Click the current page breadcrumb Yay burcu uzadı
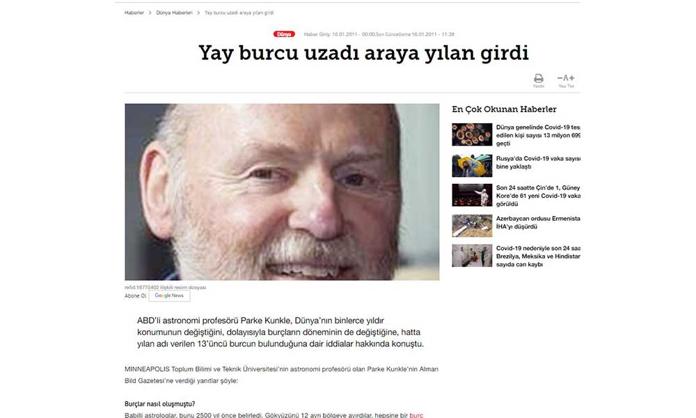 tap(239, 13)
